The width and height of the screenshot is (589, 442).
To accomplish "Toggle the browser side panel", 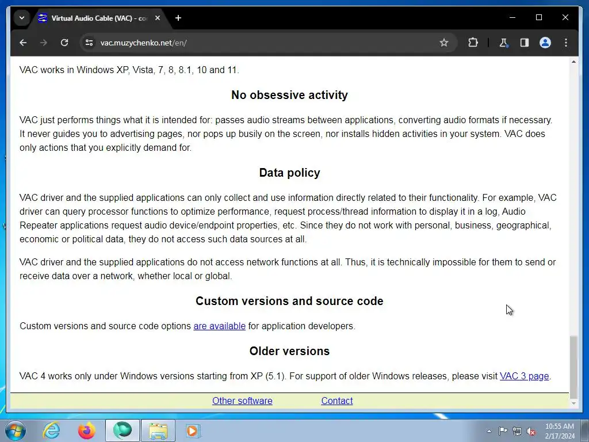I will coord(525,43).
